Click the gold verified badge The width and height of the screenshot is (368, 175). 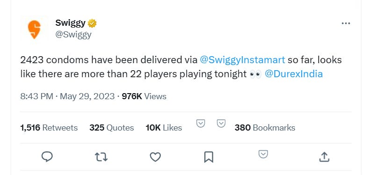point(92,23)
